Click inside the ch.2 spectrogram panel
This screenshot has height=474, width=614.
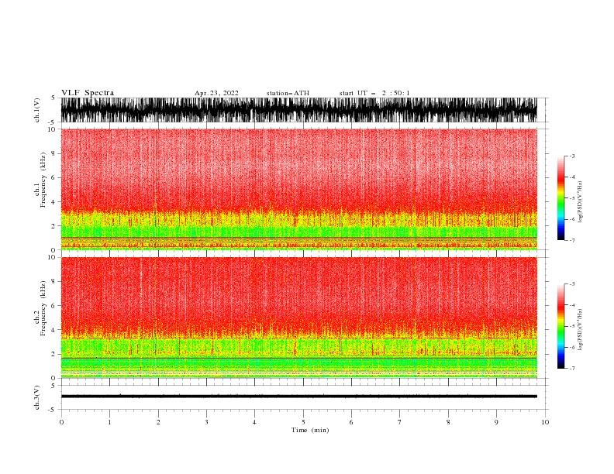298,318
